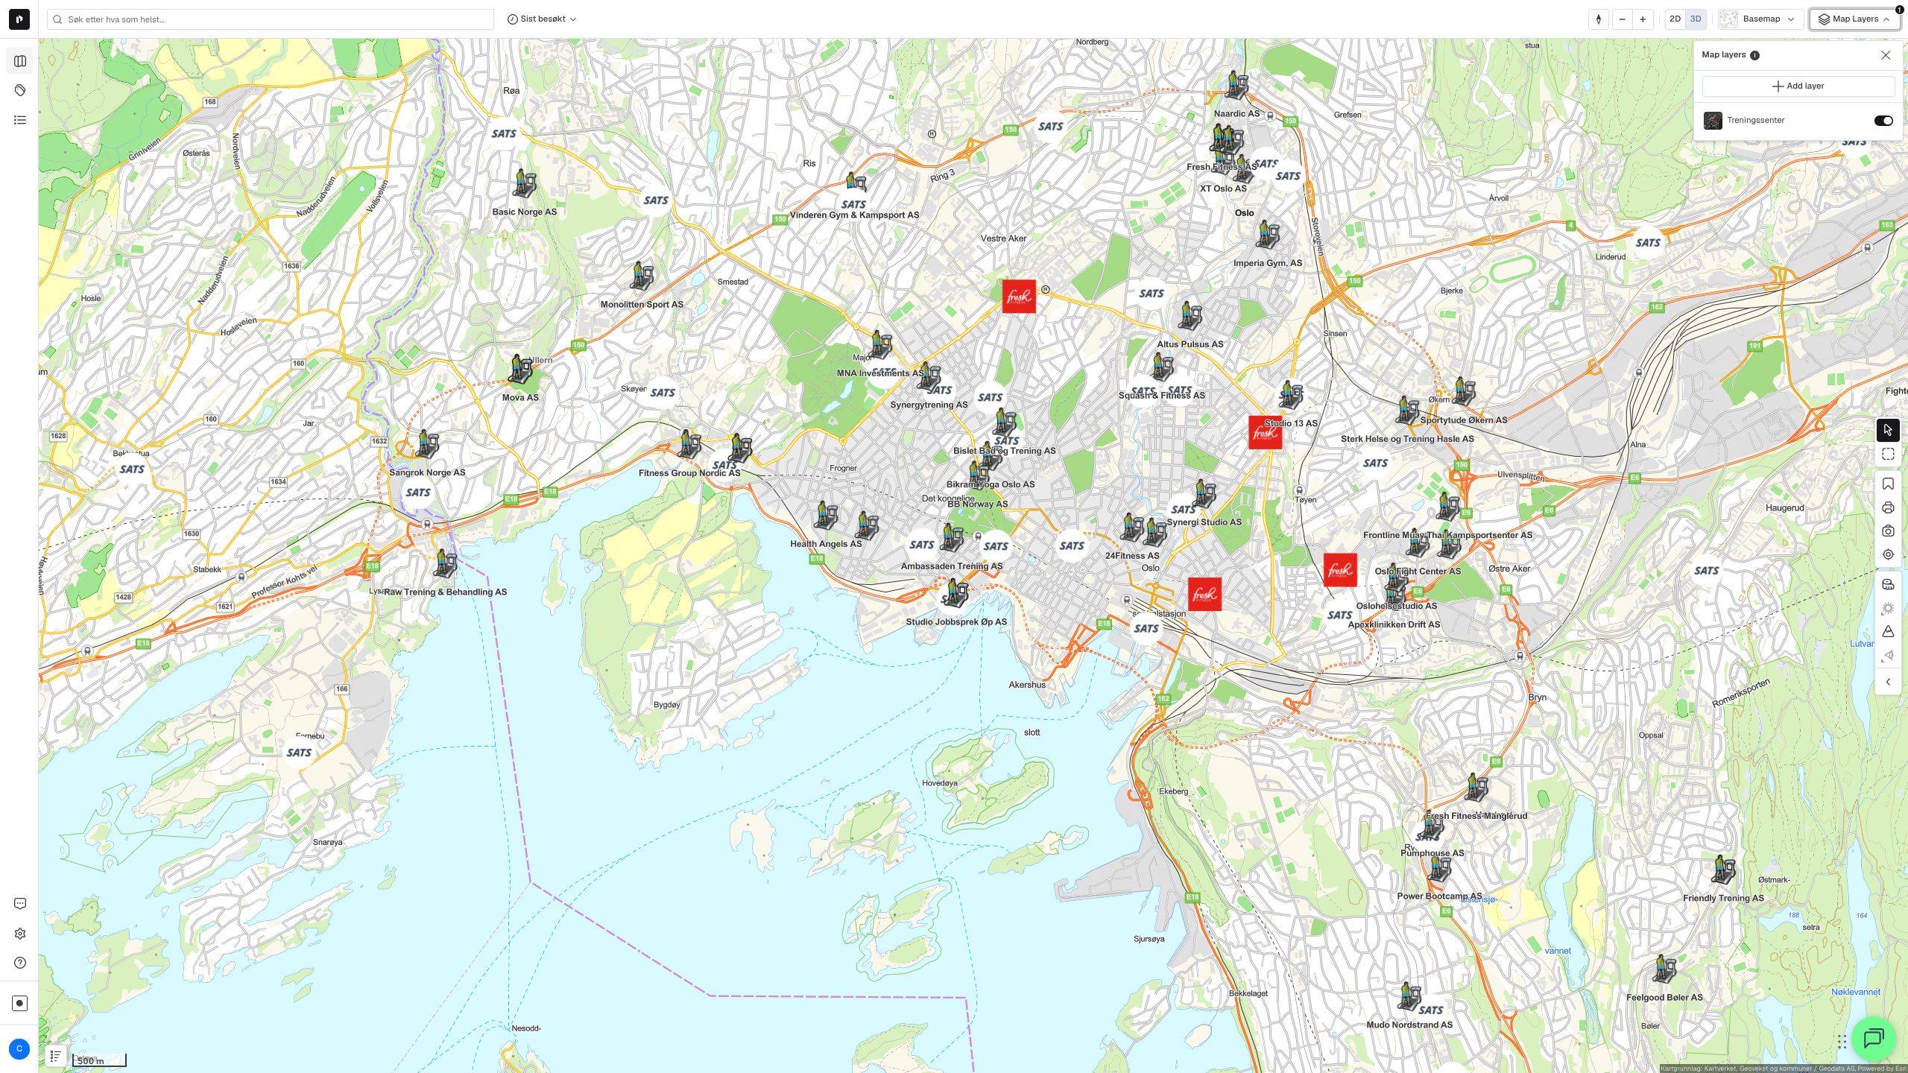Open the measure tape tool
Image resolution: width=1908 pixels, height=1073 pixels.
[1888, 585]
